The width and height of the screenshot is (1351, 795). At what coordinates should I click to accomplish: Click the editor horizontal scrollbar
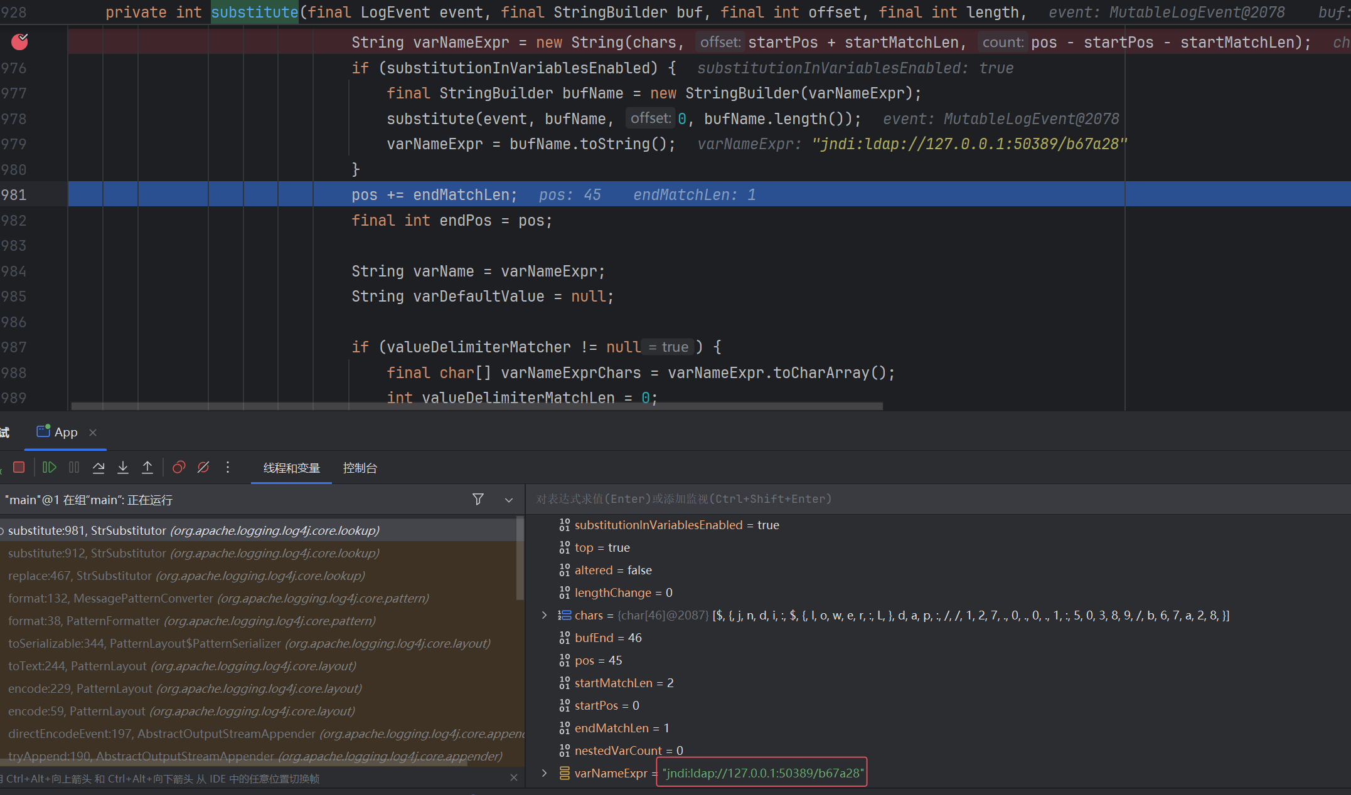(x=477, y=406)
